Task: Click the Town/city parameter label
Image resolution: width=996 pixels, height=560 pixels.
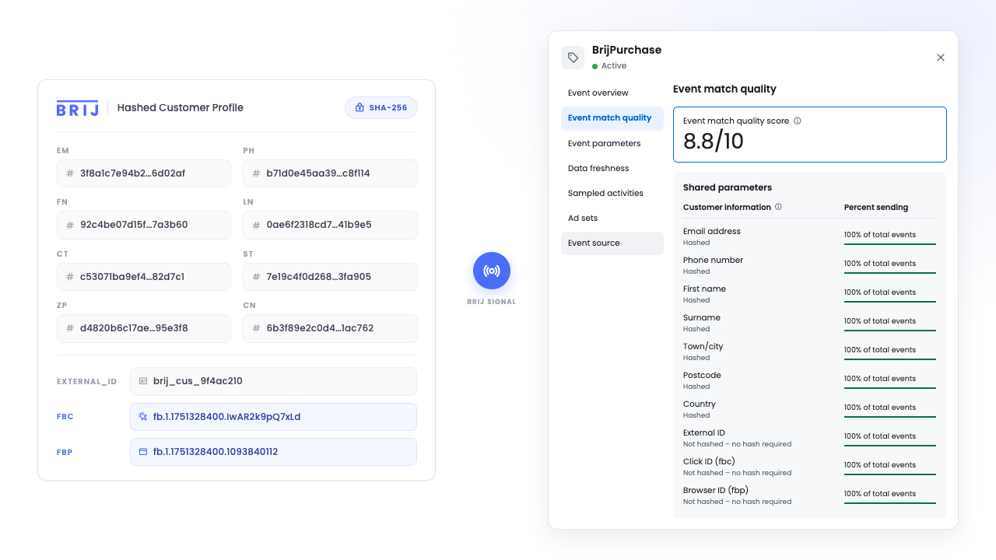Action: (703, 346)
